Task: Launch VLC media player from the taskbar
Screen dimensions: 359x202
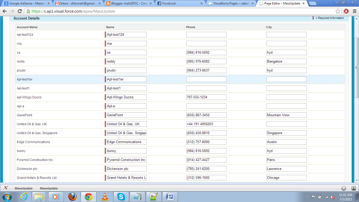Action: click(x=105, y=196)
